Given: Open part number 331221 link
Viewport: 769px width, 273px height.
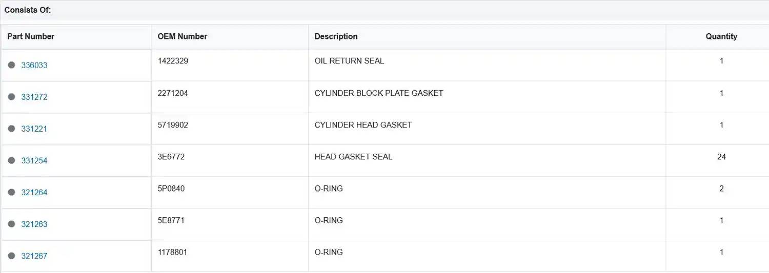Looking at the screenshot, I should click(34, 129).
